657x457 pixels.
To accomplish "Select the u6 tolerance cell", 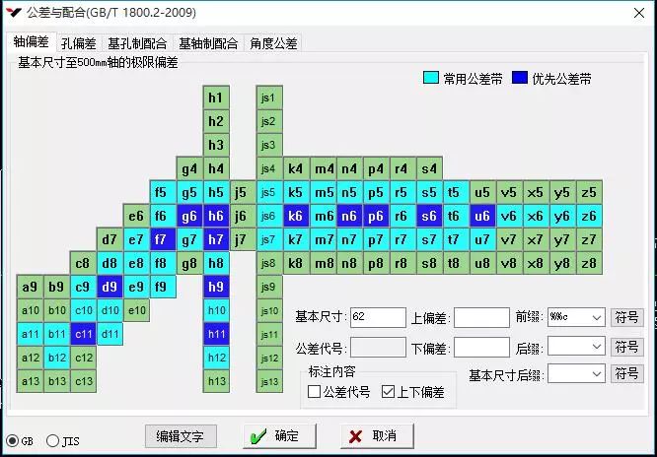I will pos(482,216).
